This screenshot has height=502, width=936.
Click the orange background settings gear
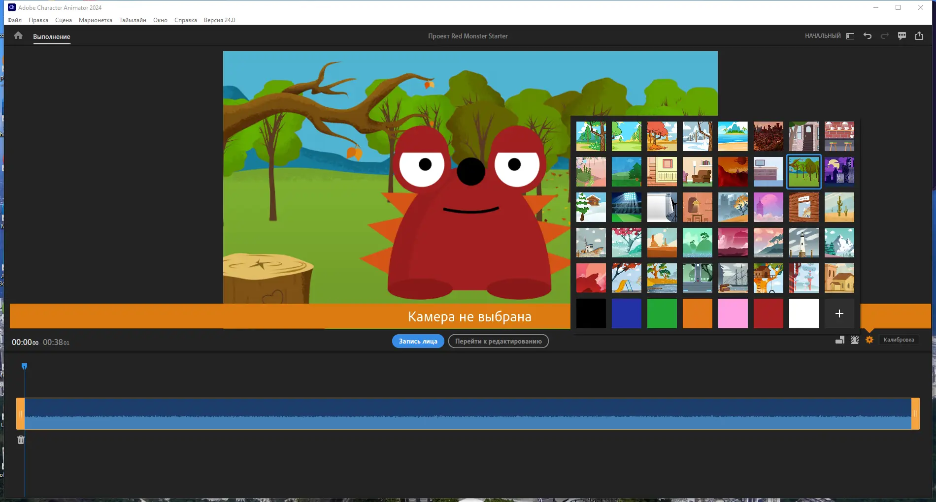[x=869, y=340]
